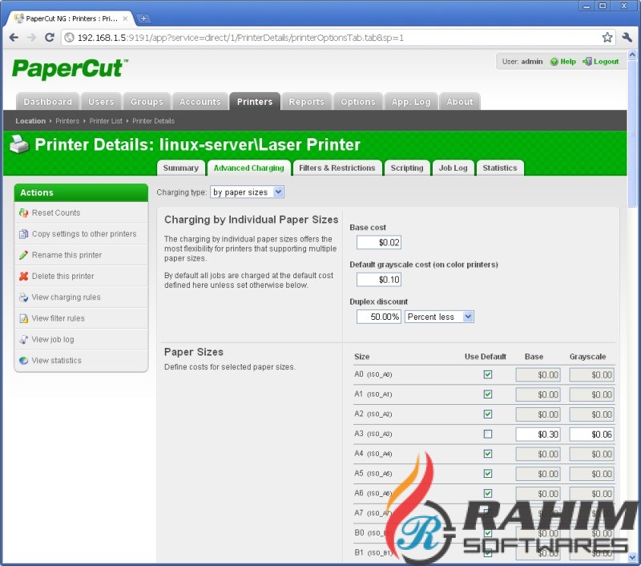
Task: Switch to the Summary sub-tab
Action: pyautogui.click(x=181, y=168)
